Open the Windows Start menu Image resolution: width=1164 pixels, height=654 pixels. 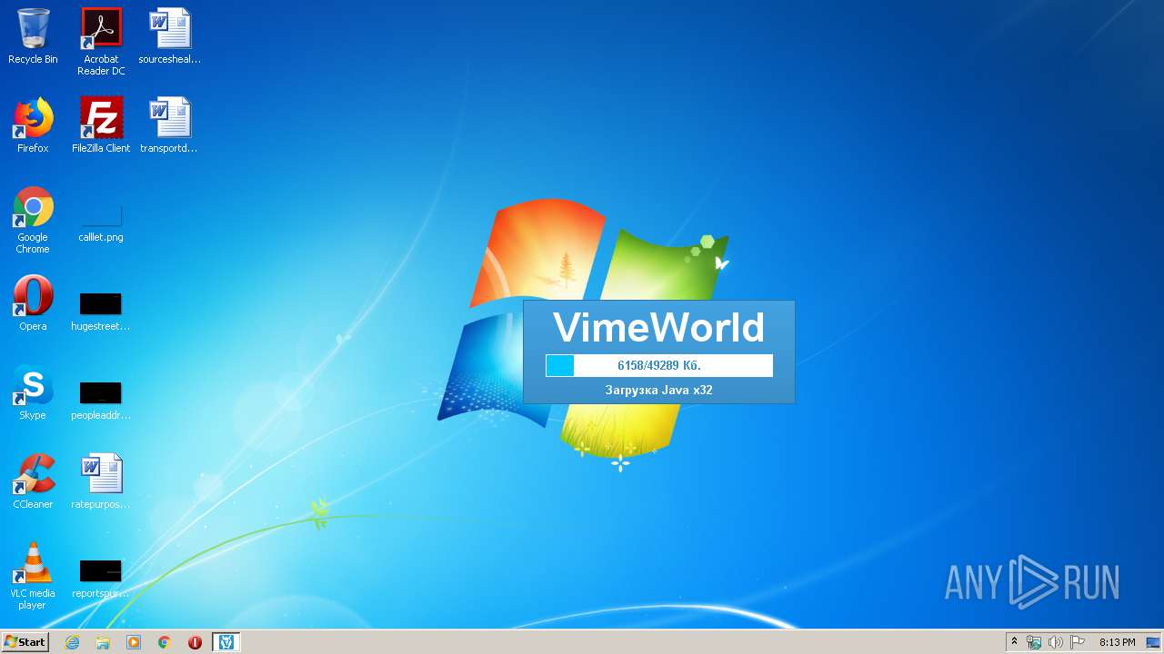[25, 642]
